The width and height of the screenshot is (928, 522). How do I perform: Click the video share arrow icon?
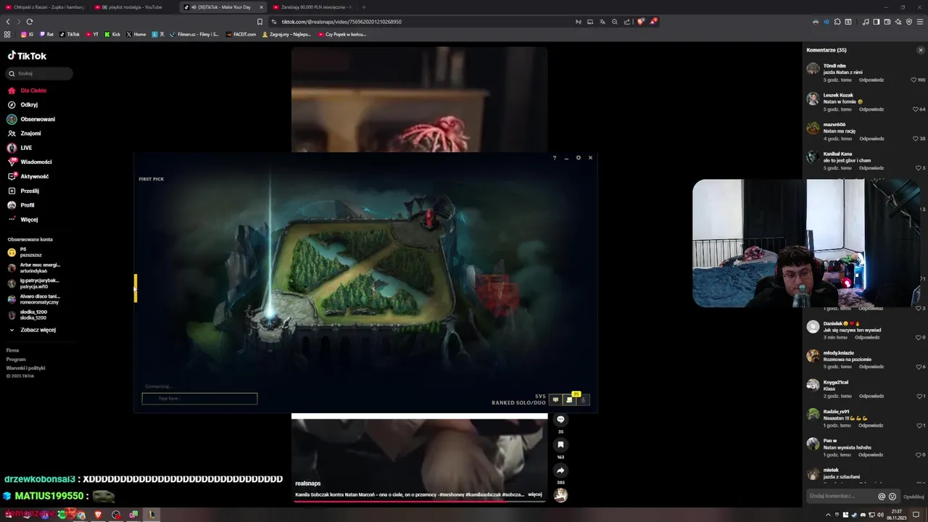560,471
